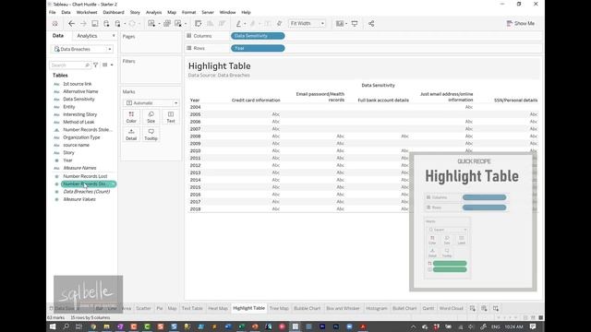Screen dimensions: 591x332
Task: Click the Highlight Table sheet title
Action: click(220, 65)
